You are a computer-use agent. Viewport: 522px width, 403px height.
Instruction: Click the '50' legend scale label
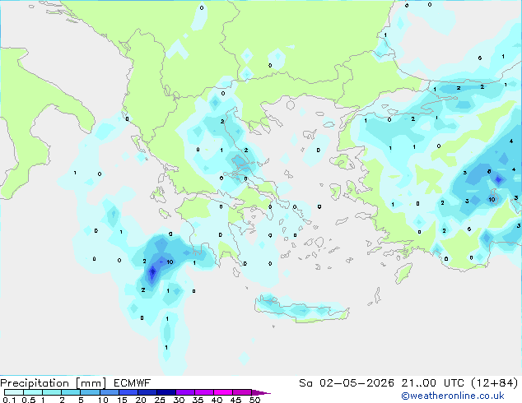point(254,400)
